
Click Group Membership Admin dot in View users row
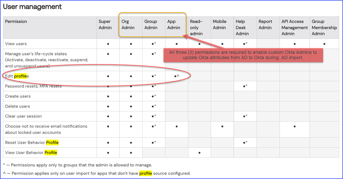coord(324,44)
